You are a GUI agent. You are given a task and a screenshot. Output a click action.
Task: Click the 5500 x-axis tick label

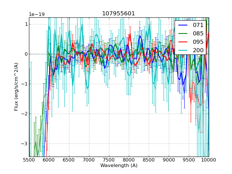coord(29,160)
